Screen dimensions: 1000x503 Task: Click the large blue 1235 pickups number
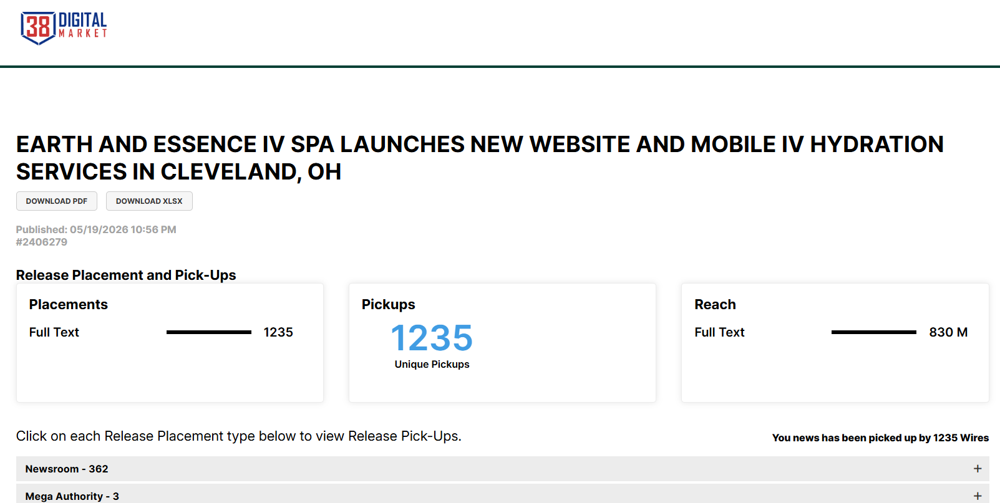pyautogui.click(x=432, y=338)
